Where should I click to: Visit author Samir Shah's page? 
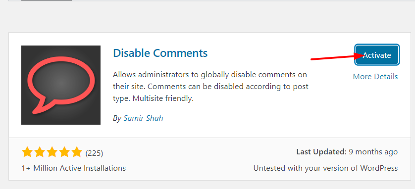coord(143,118)
